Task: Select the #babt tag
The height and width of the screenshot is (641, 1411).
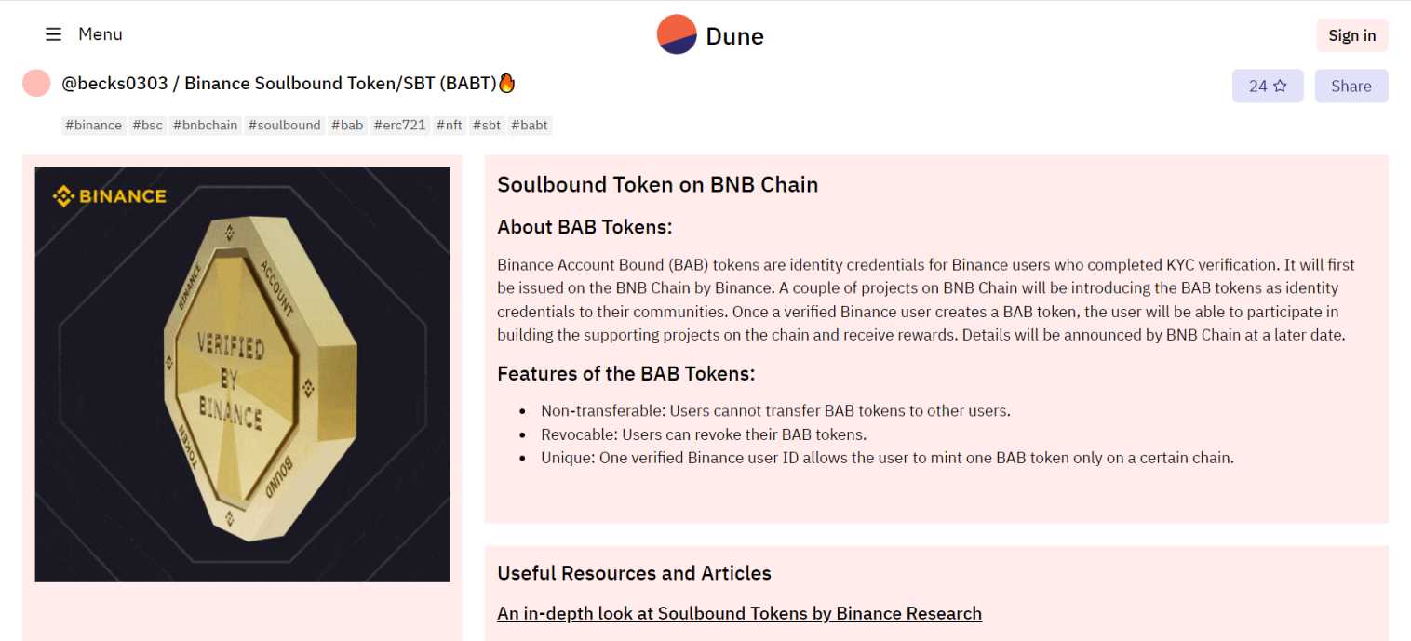Action: point(530,125)
